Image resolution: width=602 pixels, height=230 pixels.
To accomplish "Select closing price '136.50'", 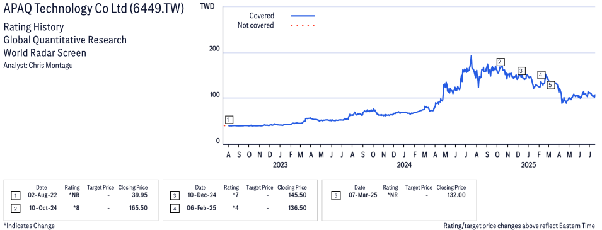I will [x=298, y=208].
